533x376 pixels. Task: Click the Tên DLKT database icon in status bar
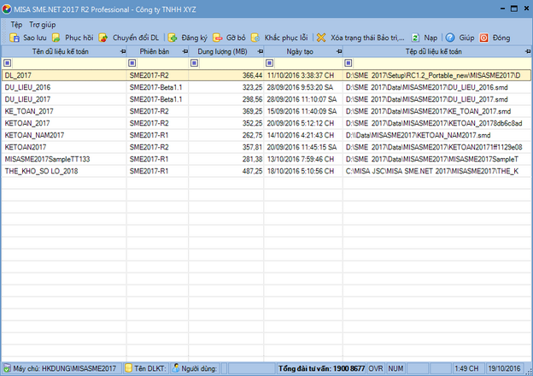click(x=128, y=368)
